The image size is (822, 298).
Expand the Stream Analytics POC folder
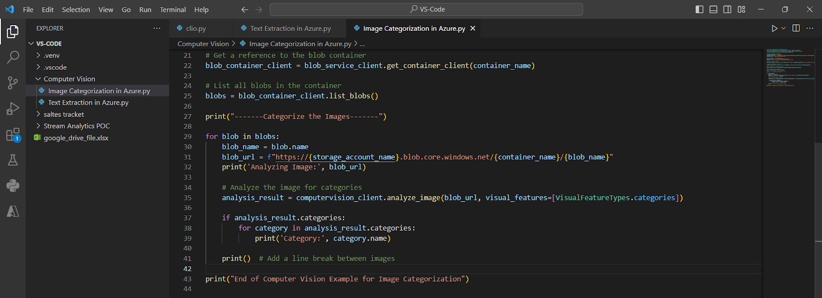[x=98, y=126]
